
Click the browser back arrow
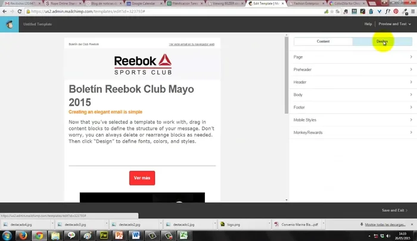pyautogui.click(x=5, y=11)
